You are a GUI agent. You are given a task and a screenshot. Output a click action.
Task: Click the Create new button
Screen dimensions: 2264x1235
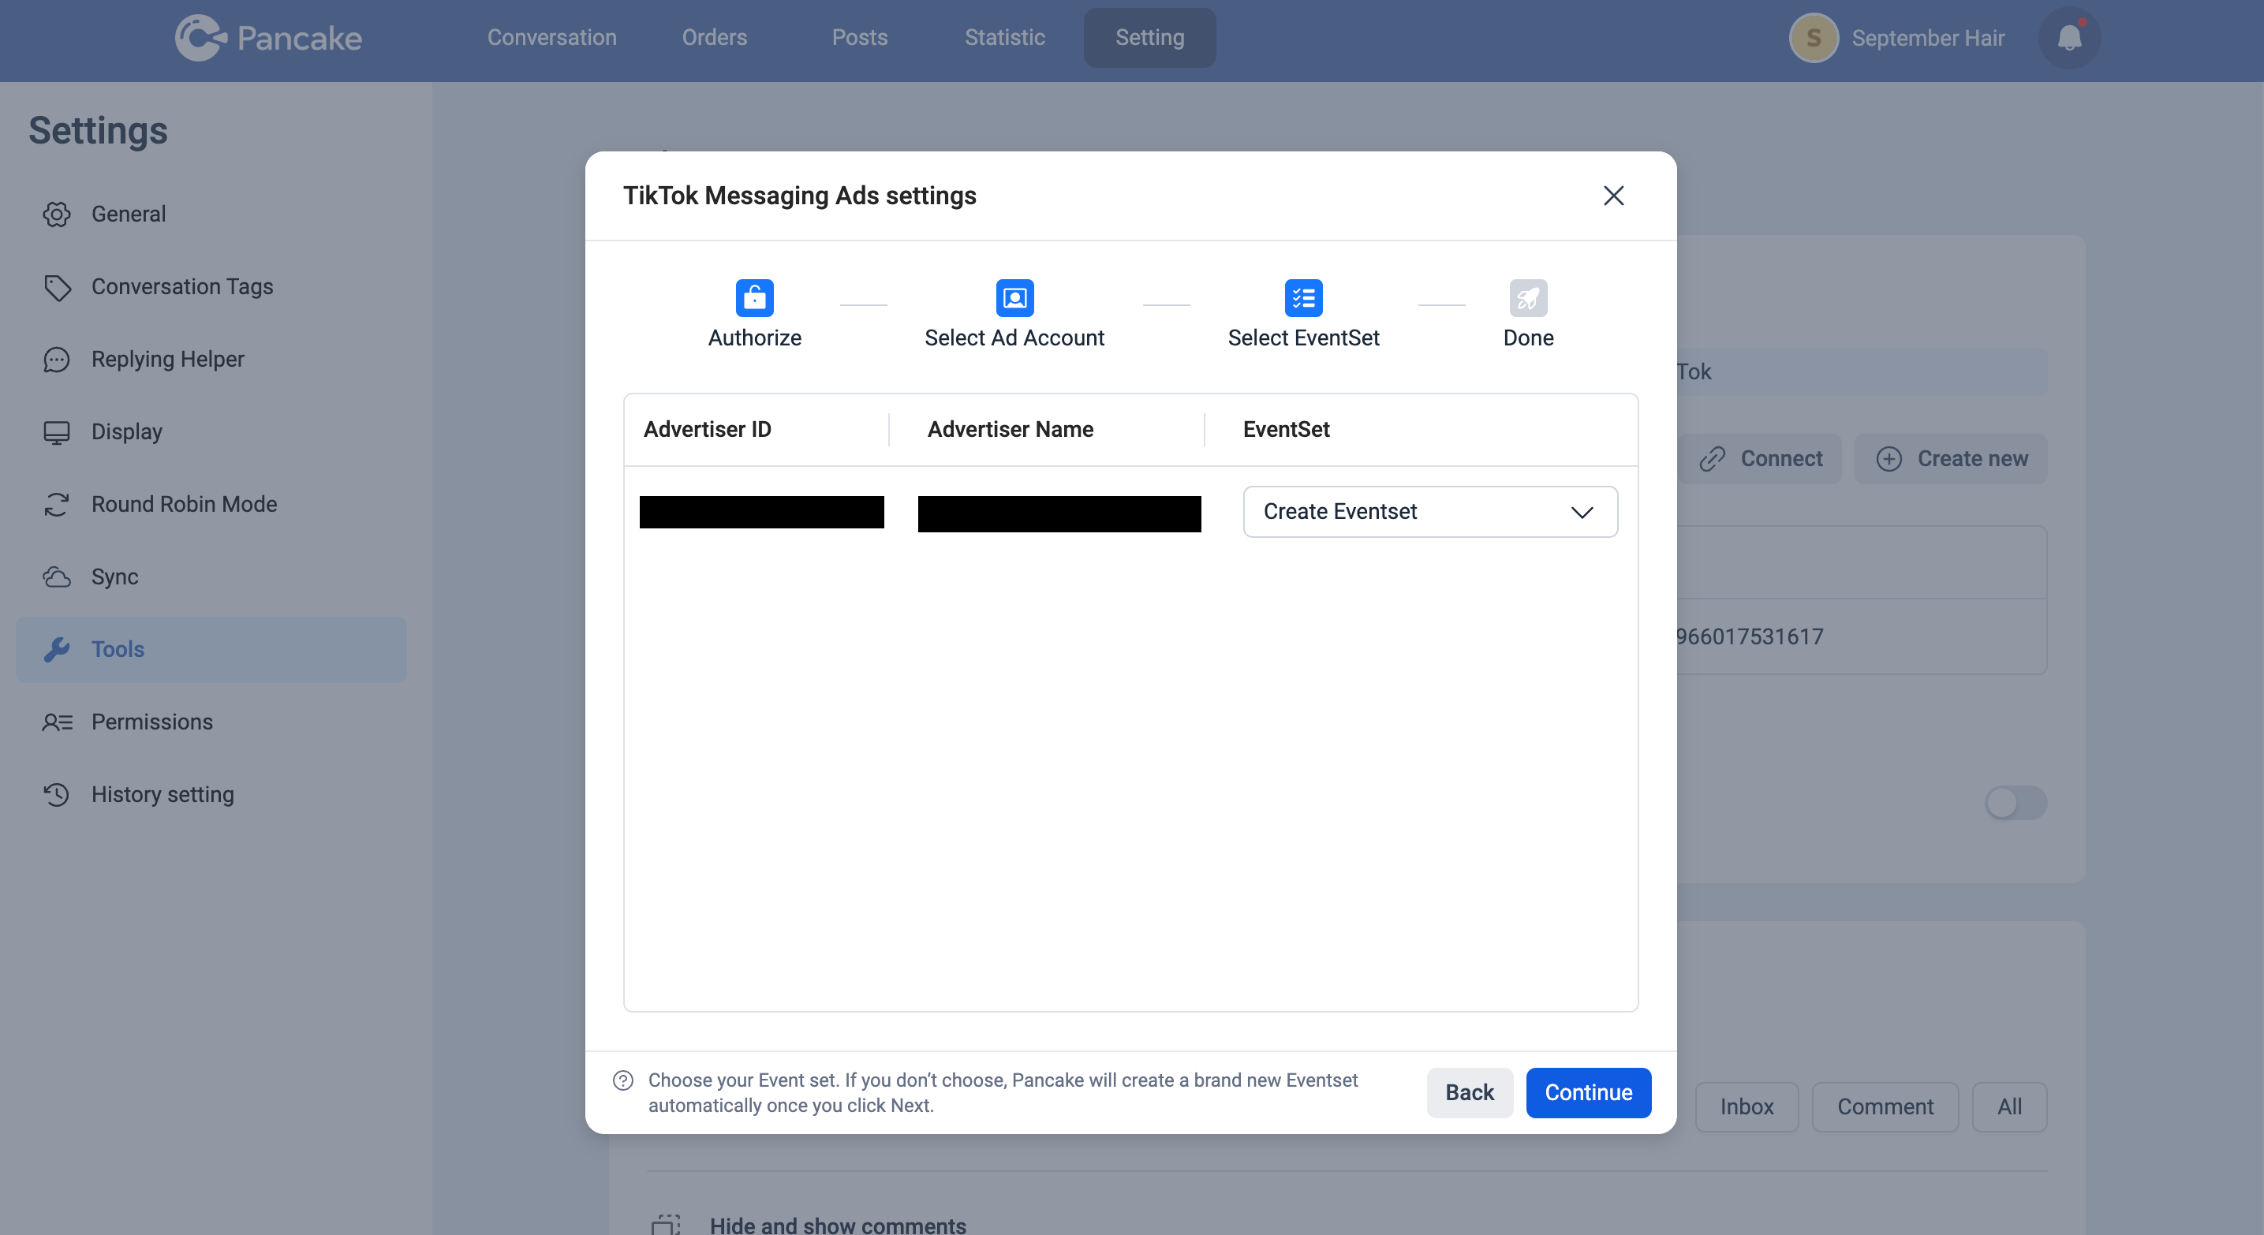point(1951,458)
